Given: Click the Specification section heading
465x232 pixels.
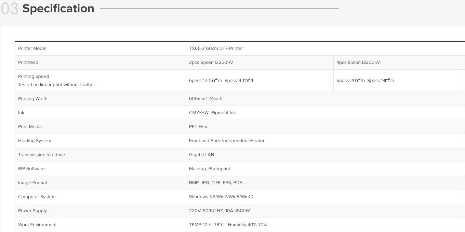Looking at the screenshot, I should tap(58, 9).
